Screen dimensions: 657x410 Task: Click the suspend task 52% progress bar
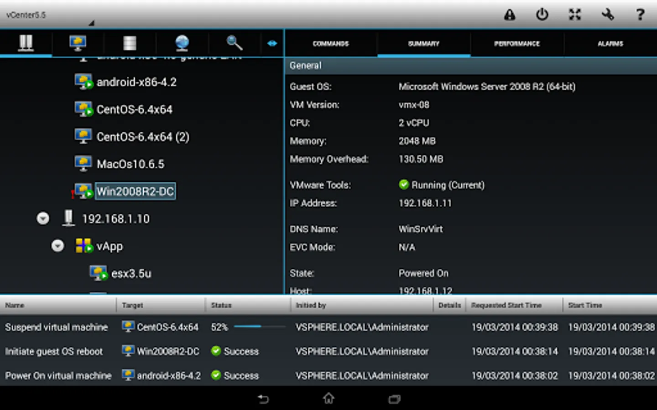click(259, 326)
